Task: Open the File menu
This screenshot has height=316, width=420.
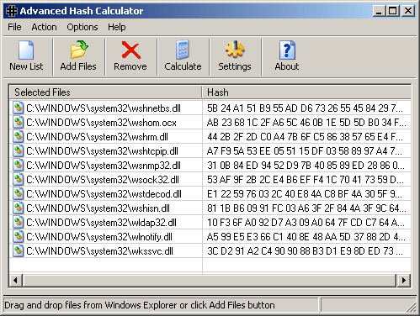Action: [x=14, y=27]
